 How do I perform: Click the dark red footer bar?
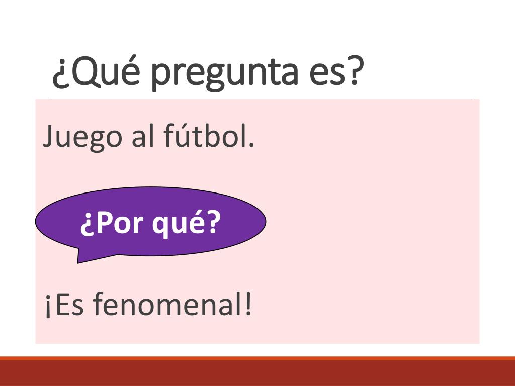(257, 373)
